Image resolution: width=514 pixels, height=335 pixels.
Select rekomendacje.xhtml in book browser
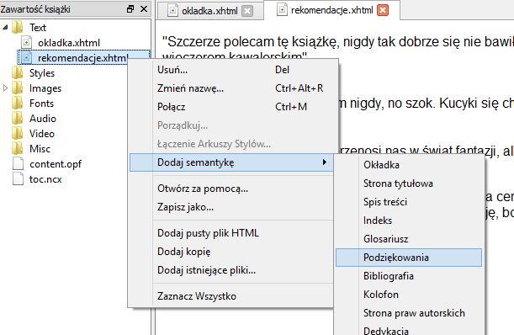(x=82, y=58)
